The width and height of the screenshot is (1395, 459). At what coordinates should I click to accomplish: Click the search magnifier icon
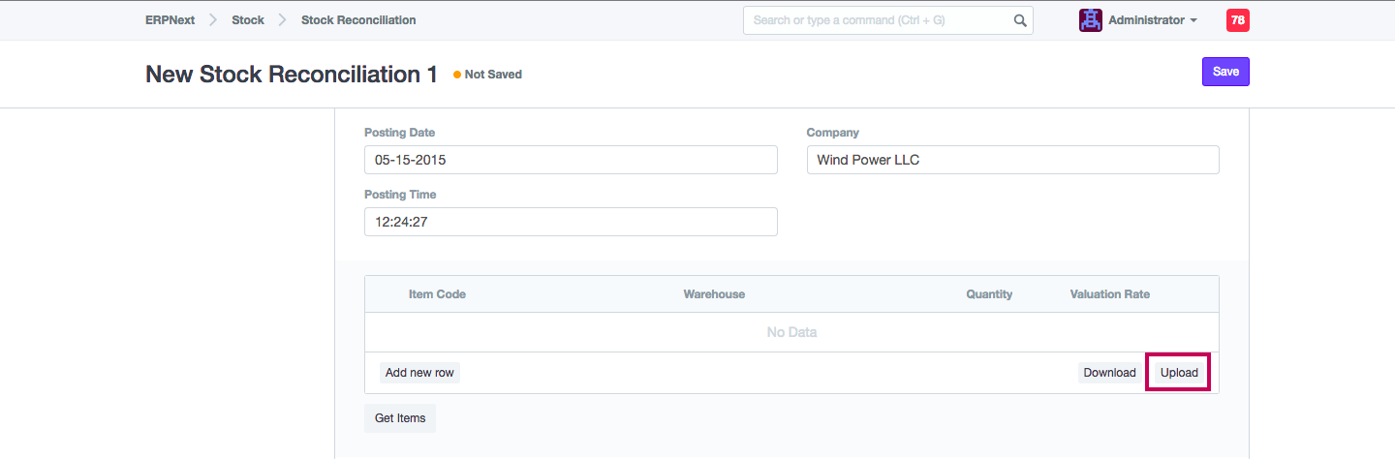(1019, 20)
